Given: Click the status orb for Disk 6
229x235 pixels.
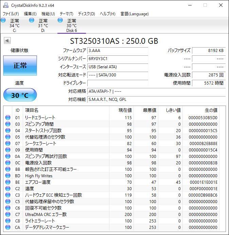Looking at the screenshot, I should (60, 20).
